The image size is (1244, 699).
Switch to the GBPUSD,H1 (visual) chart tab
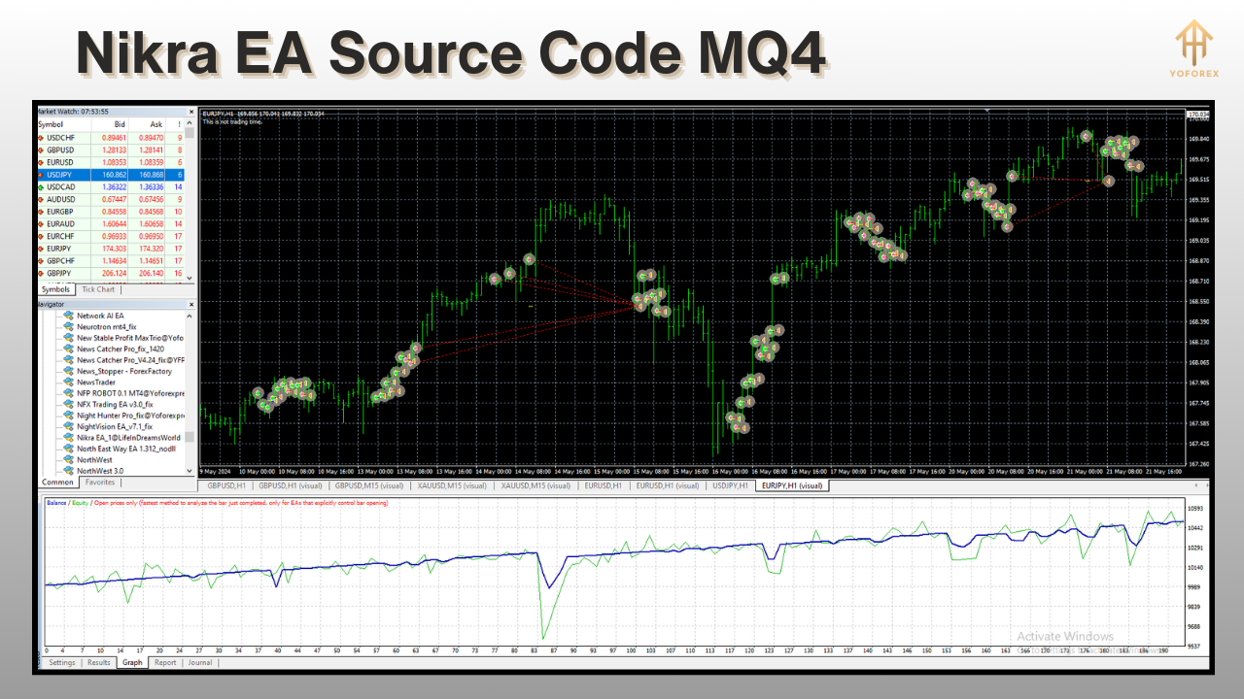click(x=290, y=485)
